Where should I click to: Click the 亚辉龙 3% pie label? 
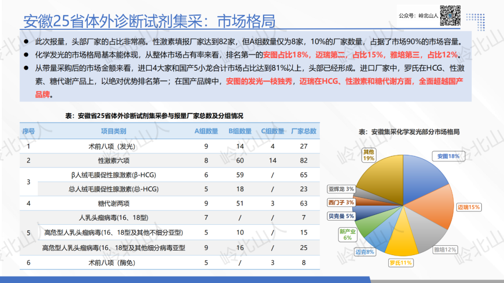pos(341,189)
